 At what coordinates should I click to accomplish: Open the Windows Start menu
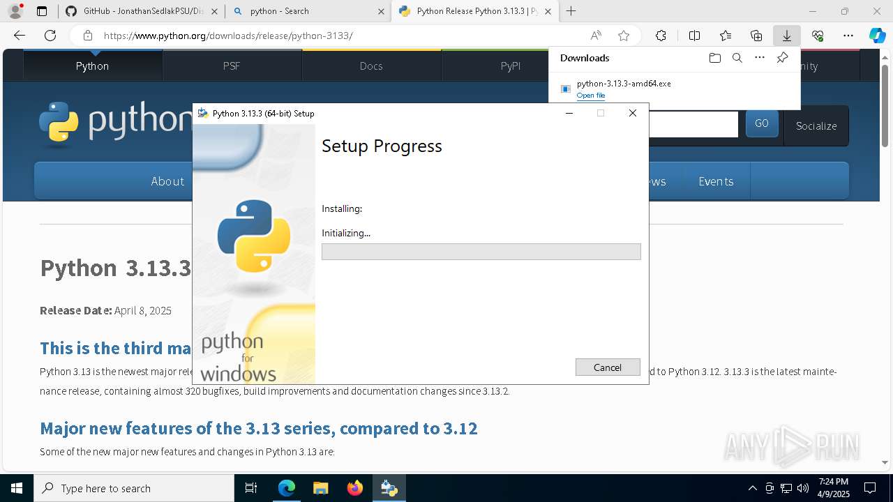tap(17, 488)
